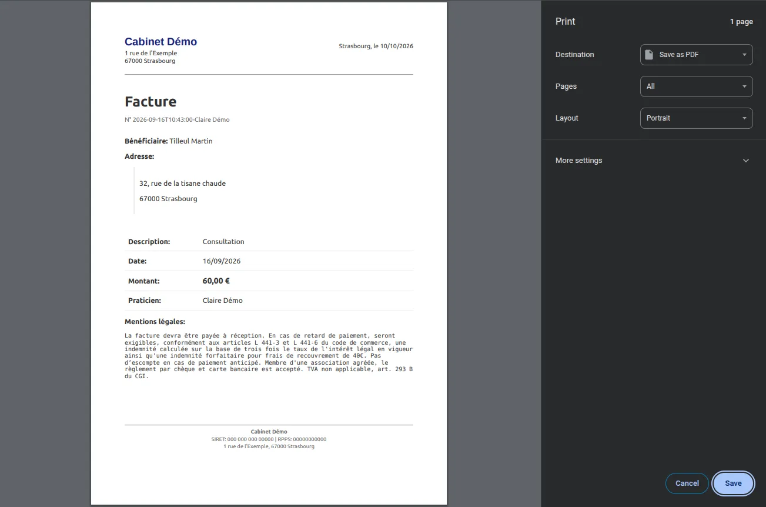Image resolution: width=766 pixels, height=507 pixels.
Task: Cancel the print dialog
Action: pos(687,483)
